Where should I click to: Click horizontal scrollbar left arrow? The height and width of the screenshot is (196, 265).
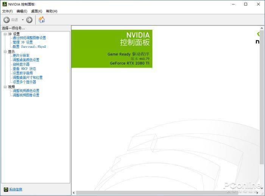click(74, 193)
